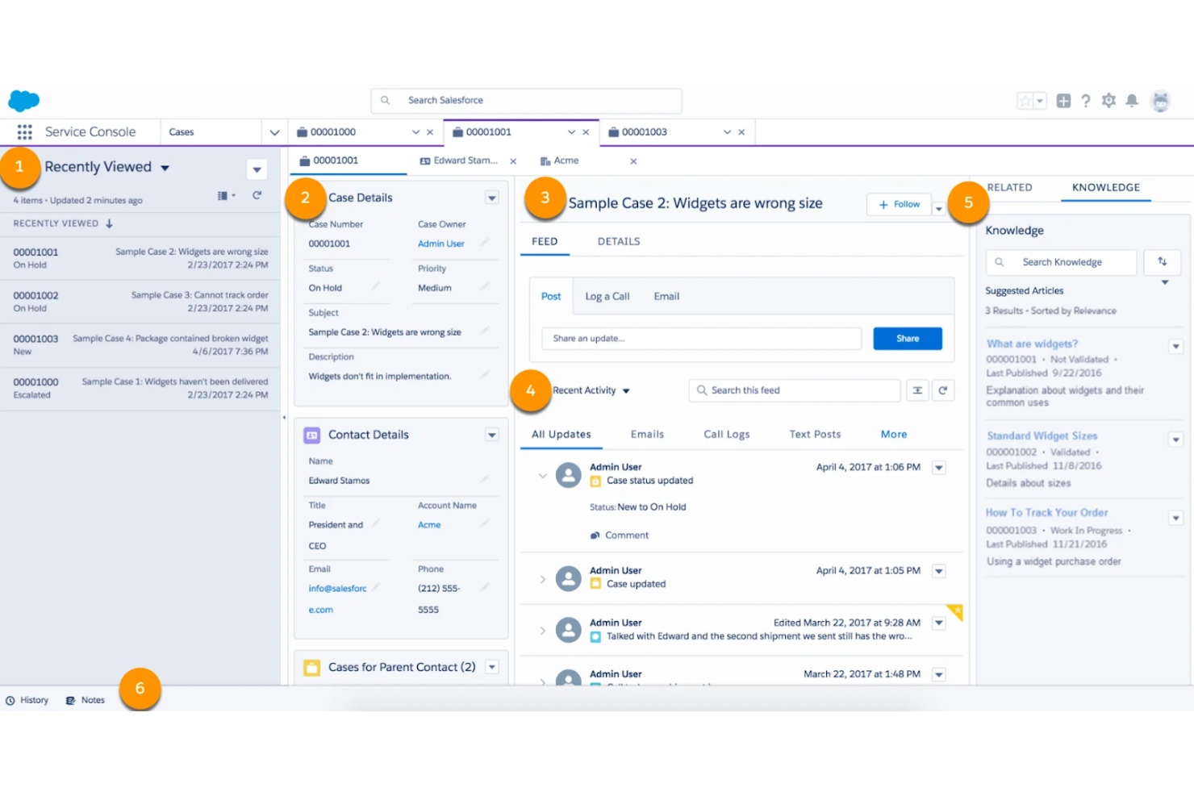Open the App Launcher waffle icon
This screenshot has width=1194, height=796.
24,131
